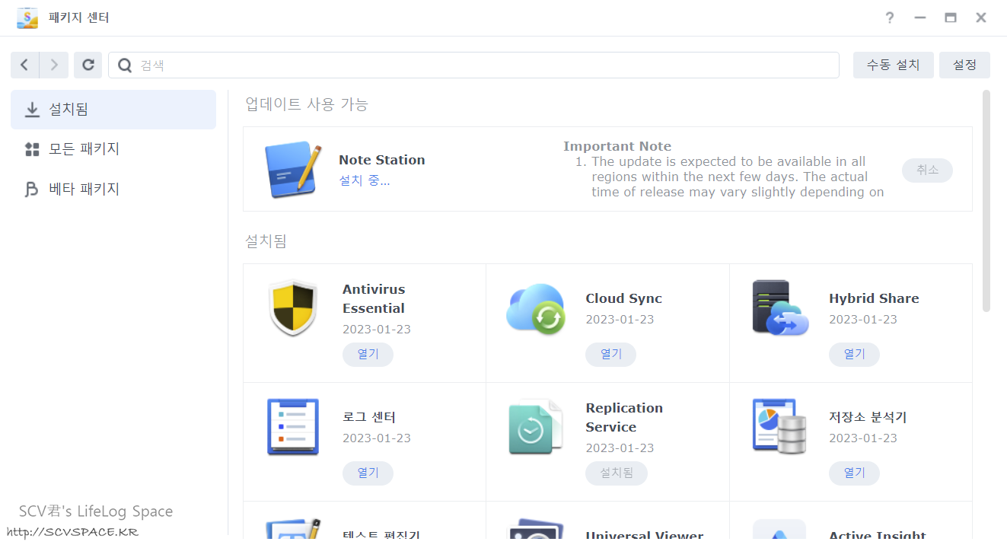
Task: Cancel Note Station install with 취소
Action: point(927,170)
